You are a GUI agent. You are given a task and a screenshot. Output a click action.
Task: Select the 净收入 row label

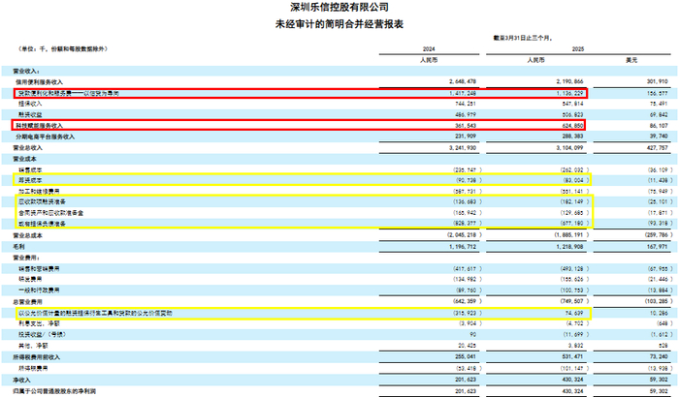click(21, 380)
